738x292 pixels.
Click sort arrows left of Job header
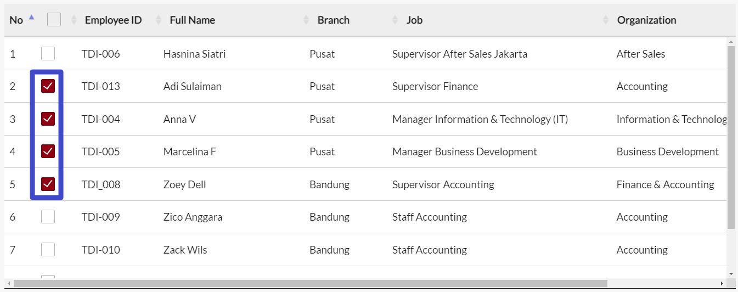pyautogui.click(x=395, y=20)
